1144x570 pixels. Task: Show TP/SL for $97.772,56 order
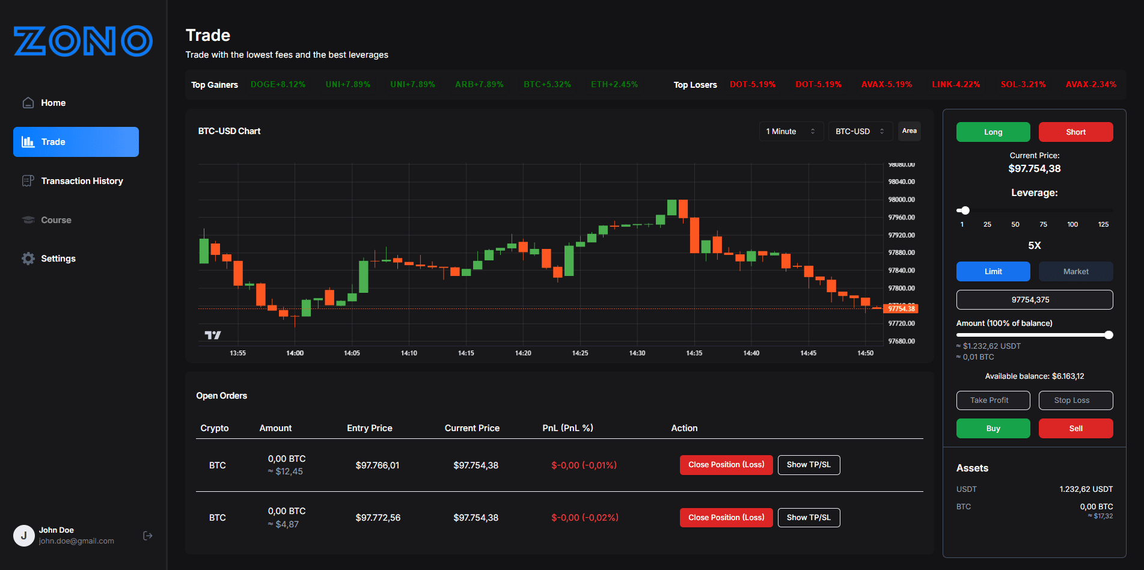pyautogui.click(x=809, y=518)
